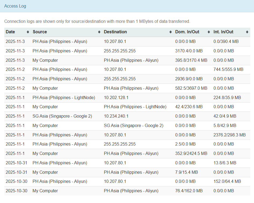Click the Dom. In/Out header label
The image size is (254, 203).
click(x=187, y=32)
